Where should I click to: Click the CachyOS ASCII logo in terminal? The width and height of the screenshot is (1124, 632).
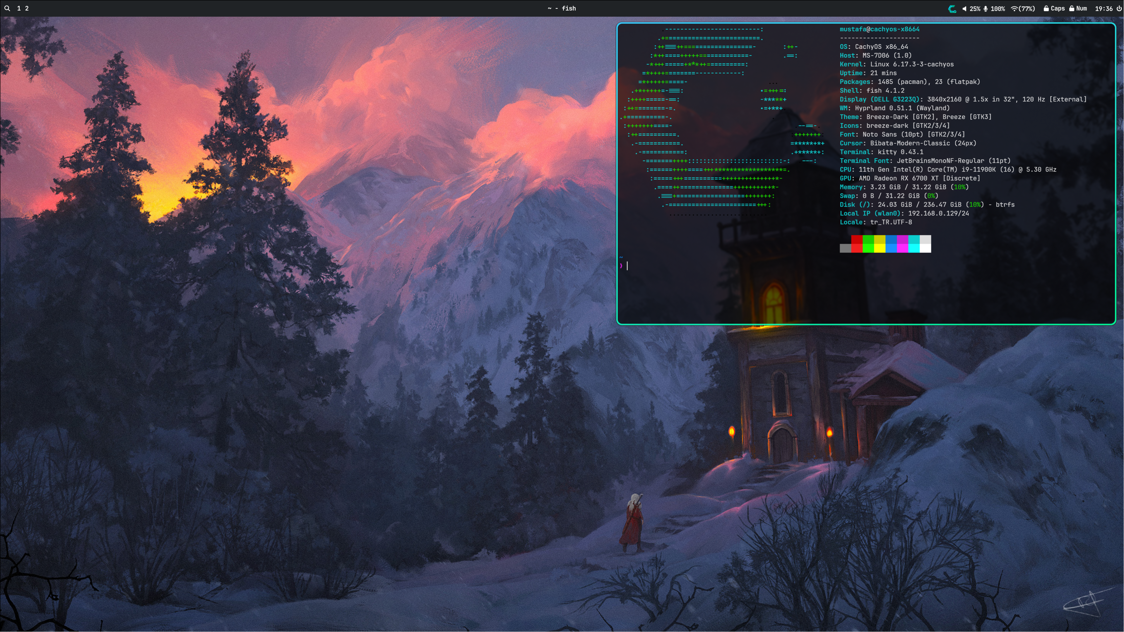point(722,121)
